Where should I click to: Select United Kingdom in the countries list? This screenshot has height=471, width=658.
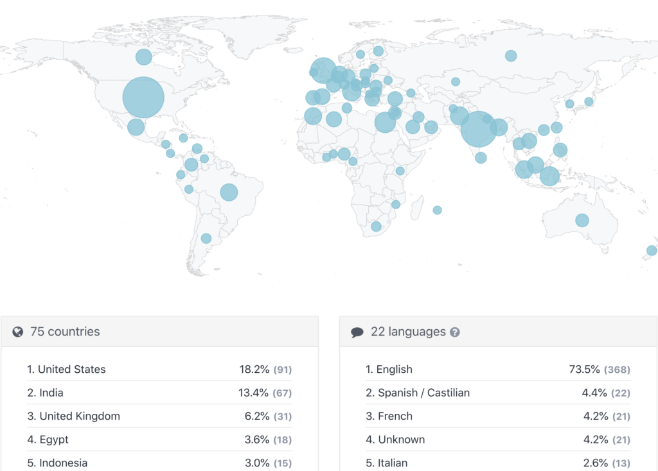pyautogui.click(x=80, y=416)
